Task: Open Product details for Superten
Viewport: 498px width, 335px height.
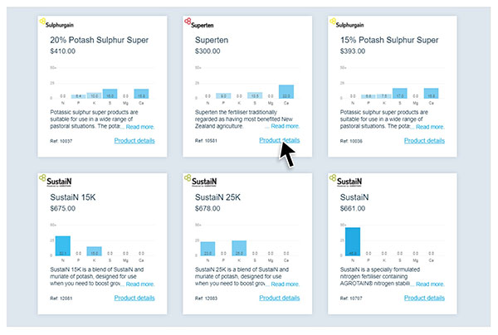Action: coord(280,141)
